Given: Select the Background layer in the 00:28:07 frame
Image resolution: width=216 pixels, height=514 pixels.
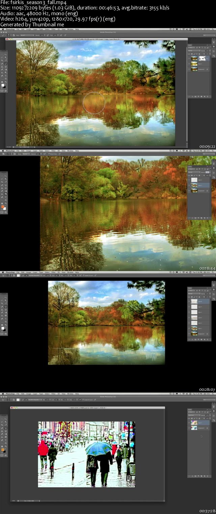Looking at the screenshot, I should click(198, 334).
